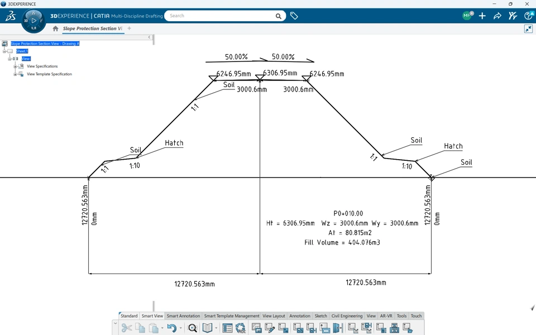This screenshot has height=335, width=536.
Task: Open the Paste options dropdown arrow
Action: [162, 328]
